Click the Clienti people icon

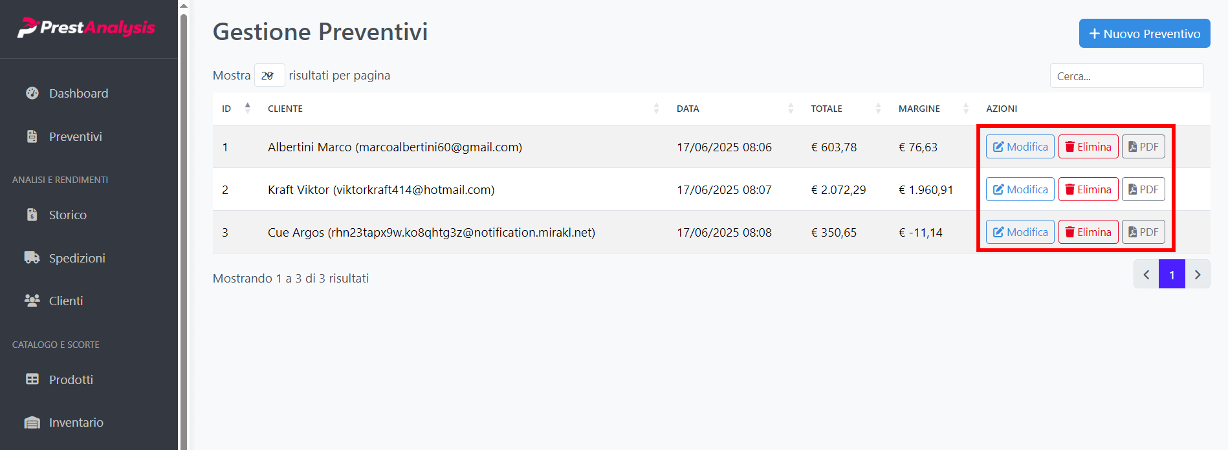coord(32,300)
